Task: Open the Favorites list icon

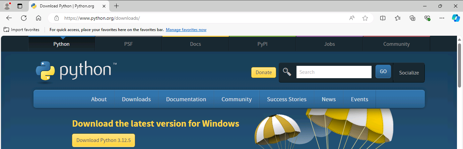Action: point(398,18)
